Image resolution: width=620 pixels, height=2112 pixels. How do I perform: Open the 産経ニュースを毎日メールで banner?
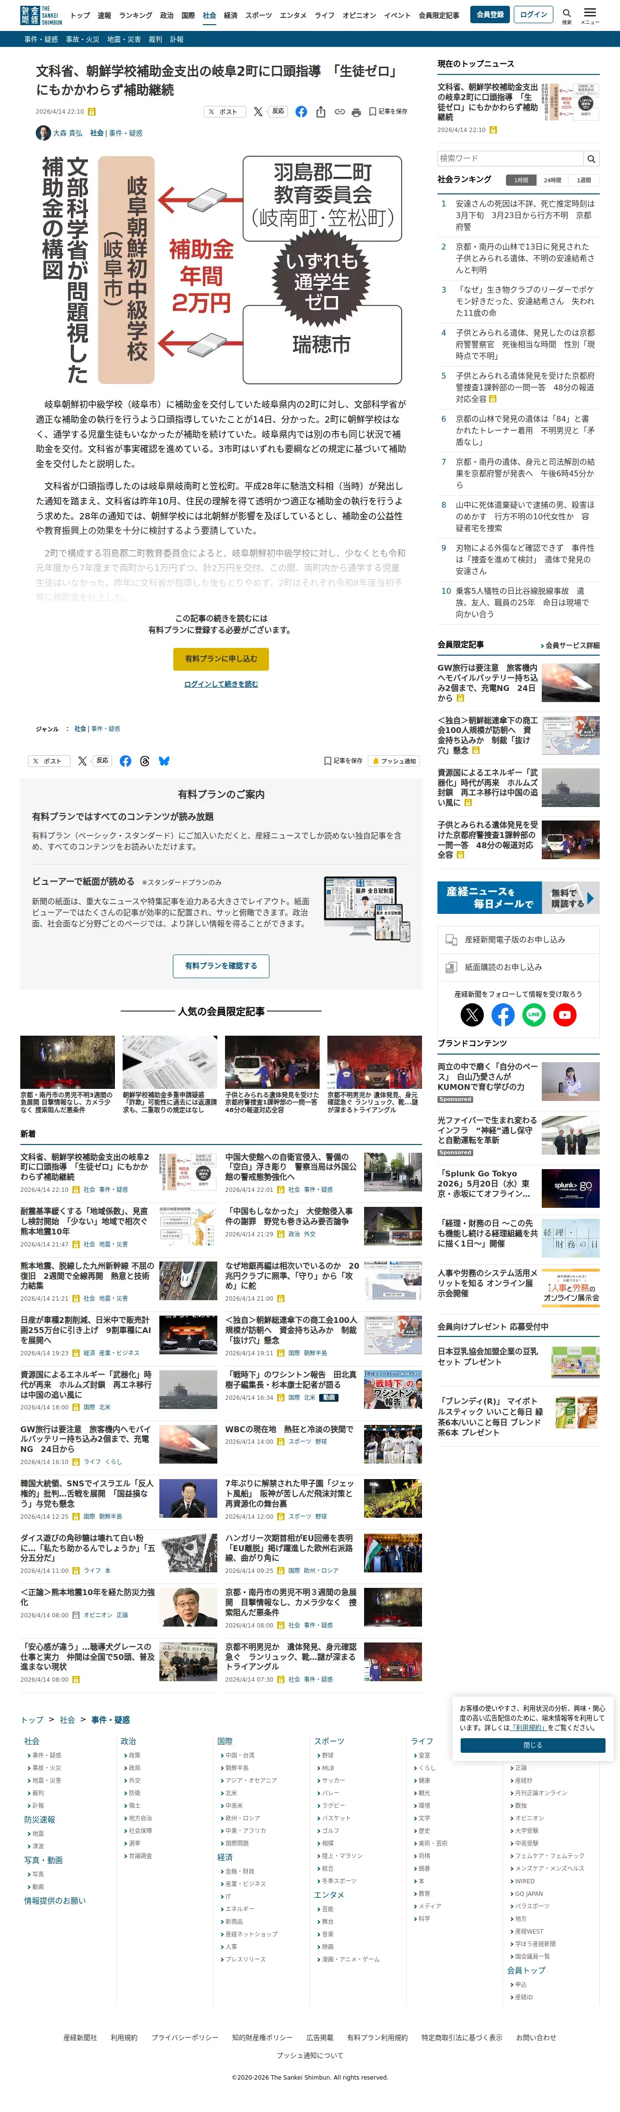(519, 898)
